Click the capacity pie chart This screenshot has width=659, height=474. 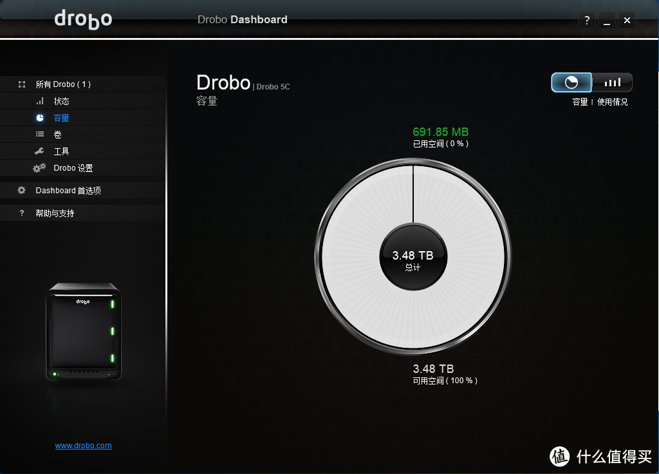coord(413,256)
